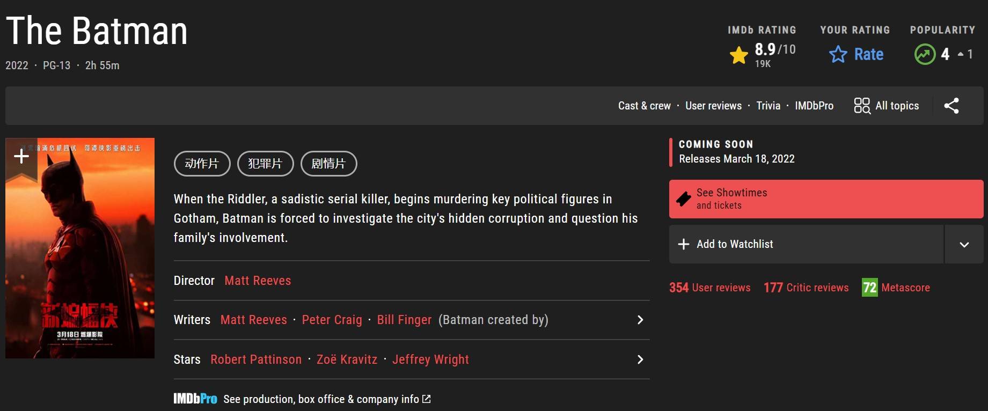Click the PG-13 rating link
Image resolution: width=988 pixels, height=411 pixels.
56,65
